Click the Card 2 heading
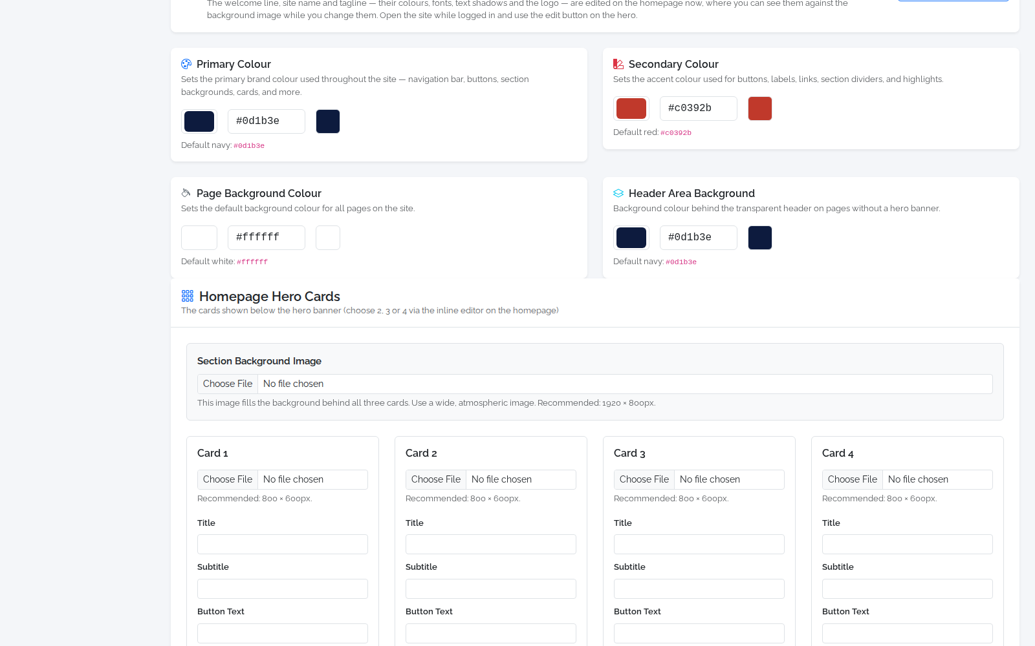This screenshot has width=1035, height=646. (x=421, y=453)
